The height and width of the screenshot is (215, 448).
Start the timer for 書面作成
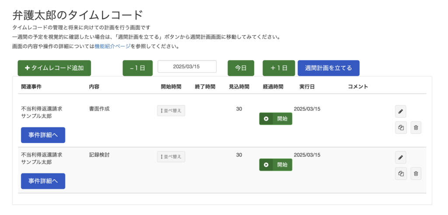click(x=276, y=119)
